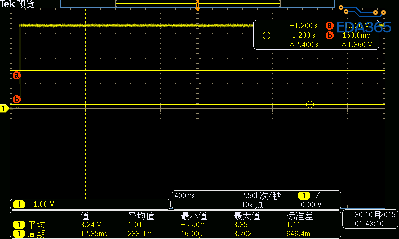
Task: Click the date 30 10月2015 readout
Action: pos(375,215)
